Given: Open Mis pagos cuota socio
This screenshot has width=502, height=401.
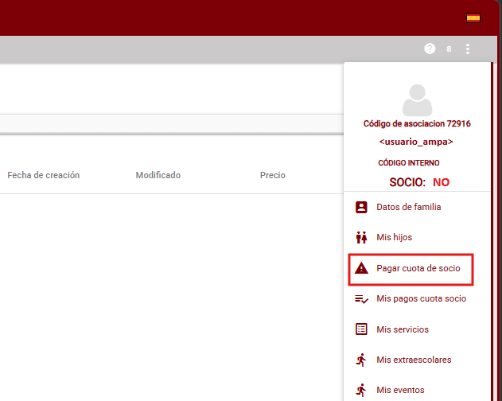Looking at the screenshot, I should pyautogui.click(x=421, y=299).
